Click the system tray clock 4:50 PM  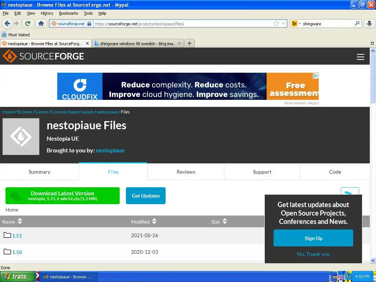pyautogui.click(x=362, y=276)
